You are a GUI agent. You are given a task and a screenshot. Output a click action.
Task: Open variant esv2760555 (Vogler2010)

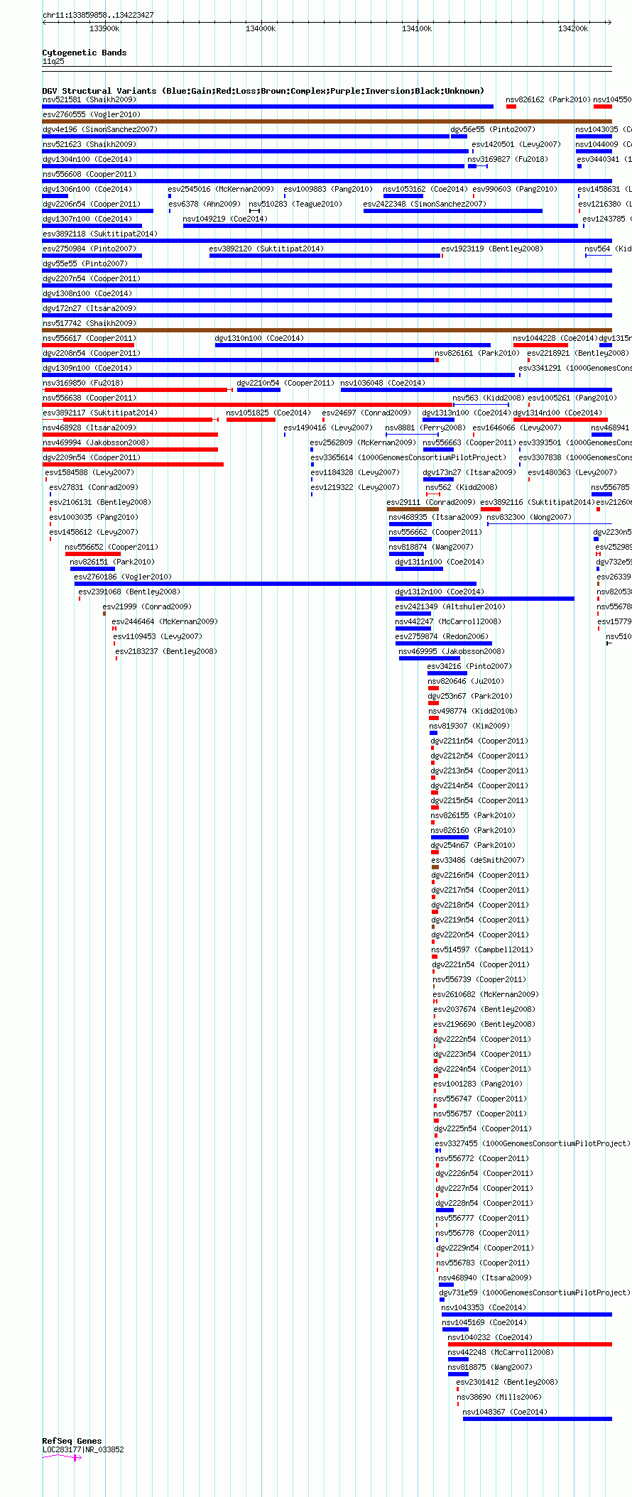(x=92, y=114)
